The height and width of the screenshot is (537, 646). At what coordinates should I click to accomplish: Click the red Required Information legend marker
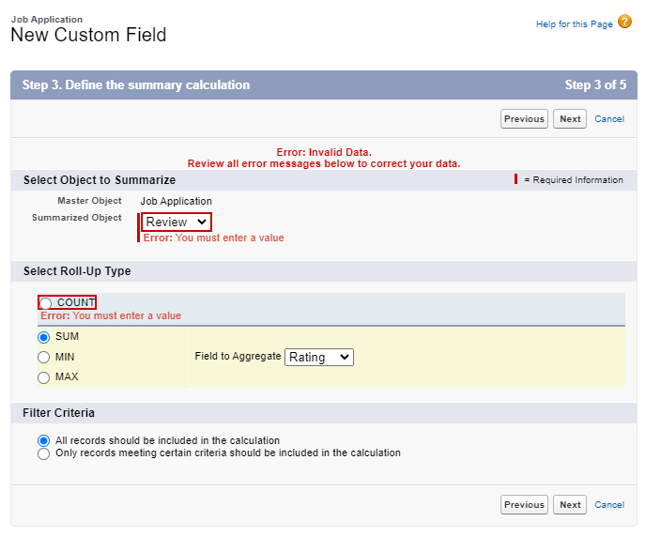pyautogui.click(x=515, y=179)
